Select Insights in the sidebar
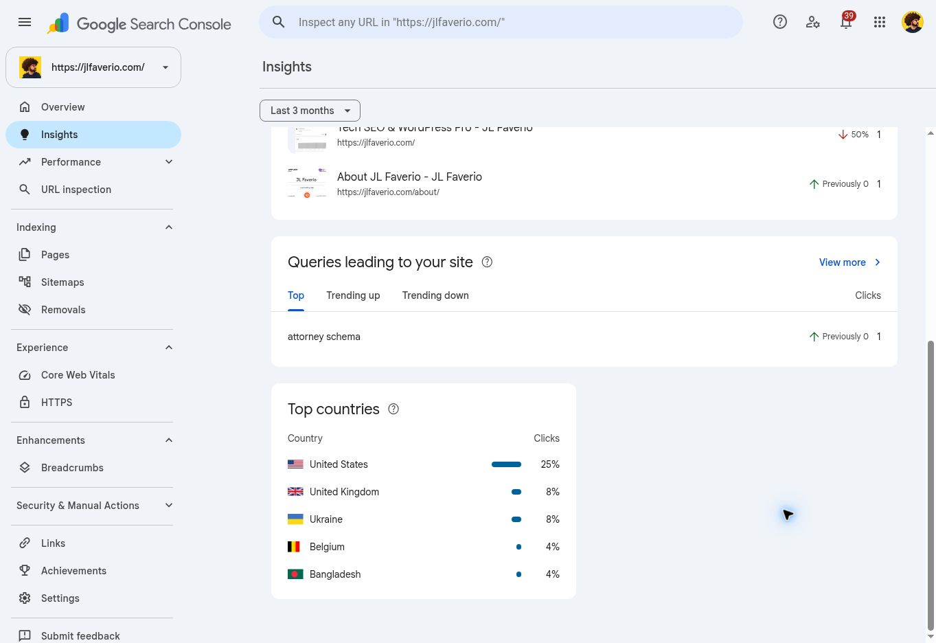 93,135
